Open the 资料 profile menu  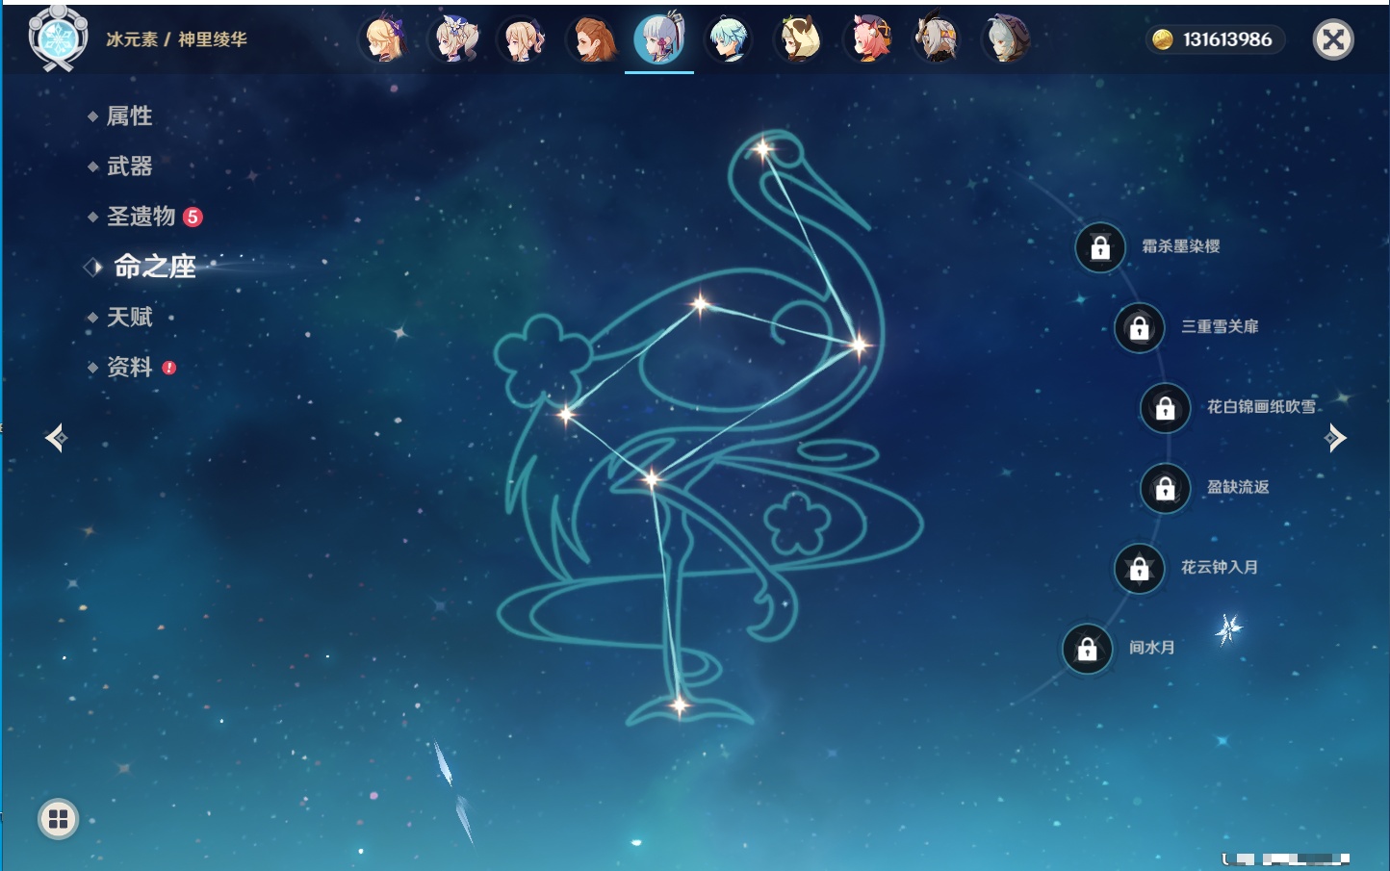coord(129,367)
